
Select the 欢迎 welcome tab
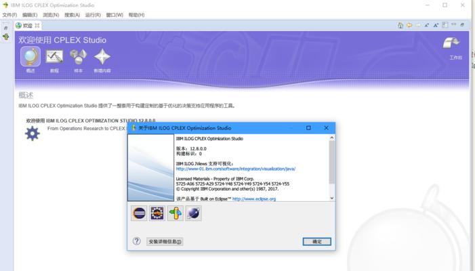click(x=27, y=26)
